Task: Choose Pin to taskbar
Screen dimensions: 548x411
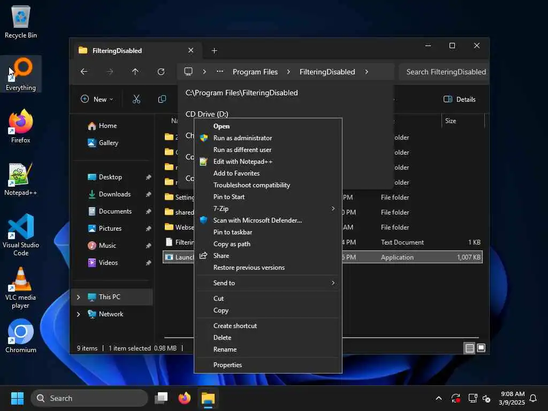Action: pyautogui.click(x=268, y=232)
